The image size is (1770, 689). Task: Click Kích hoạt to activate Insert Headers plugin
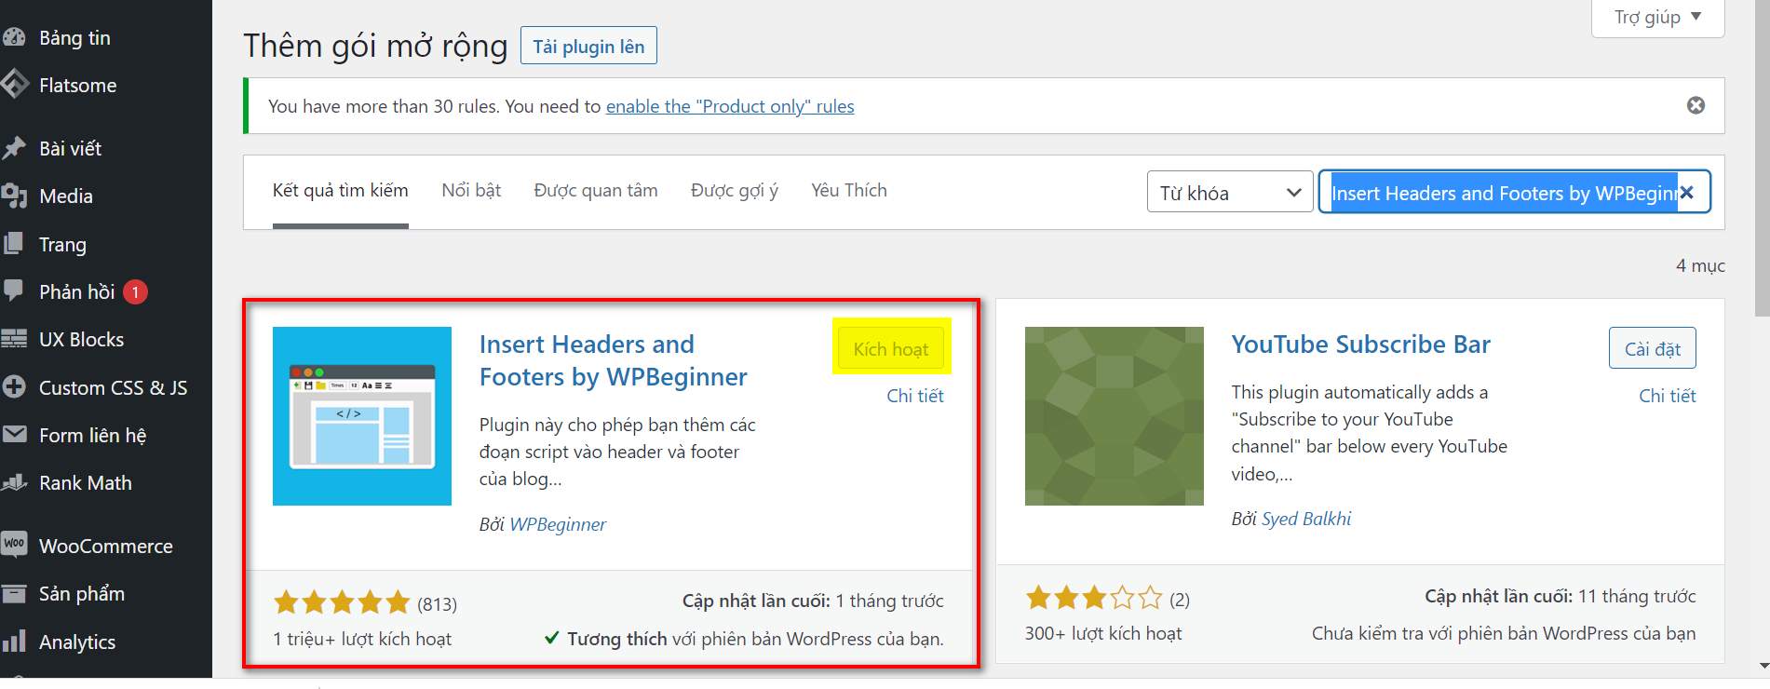coord(891,349)
